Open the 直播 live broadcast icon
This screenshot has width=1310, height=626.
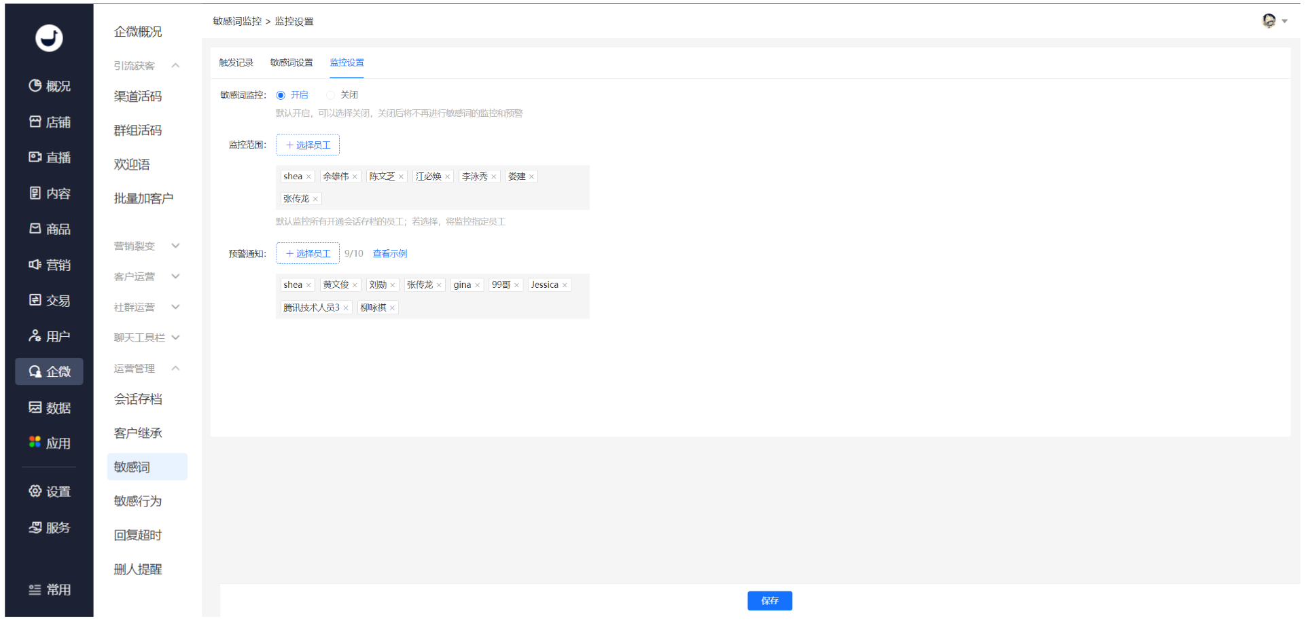pyautogui.click(x=35, y=157)
